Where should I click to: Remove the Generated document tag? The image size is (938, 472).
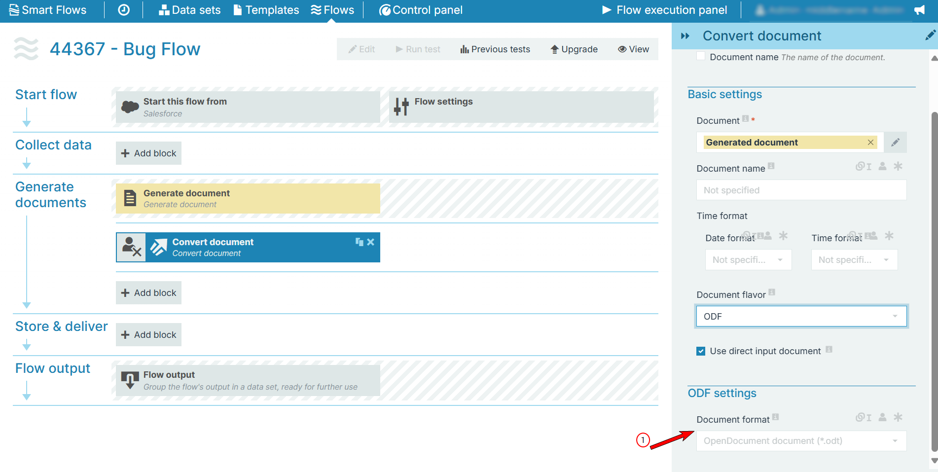pyautogui.click(x=870, y=143)
